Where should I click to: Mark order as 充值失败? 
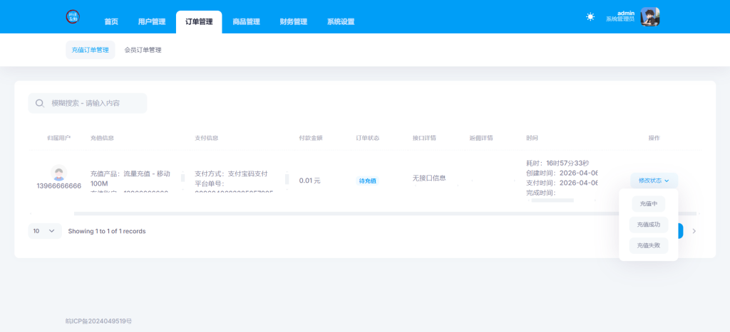tap(648, 245)
